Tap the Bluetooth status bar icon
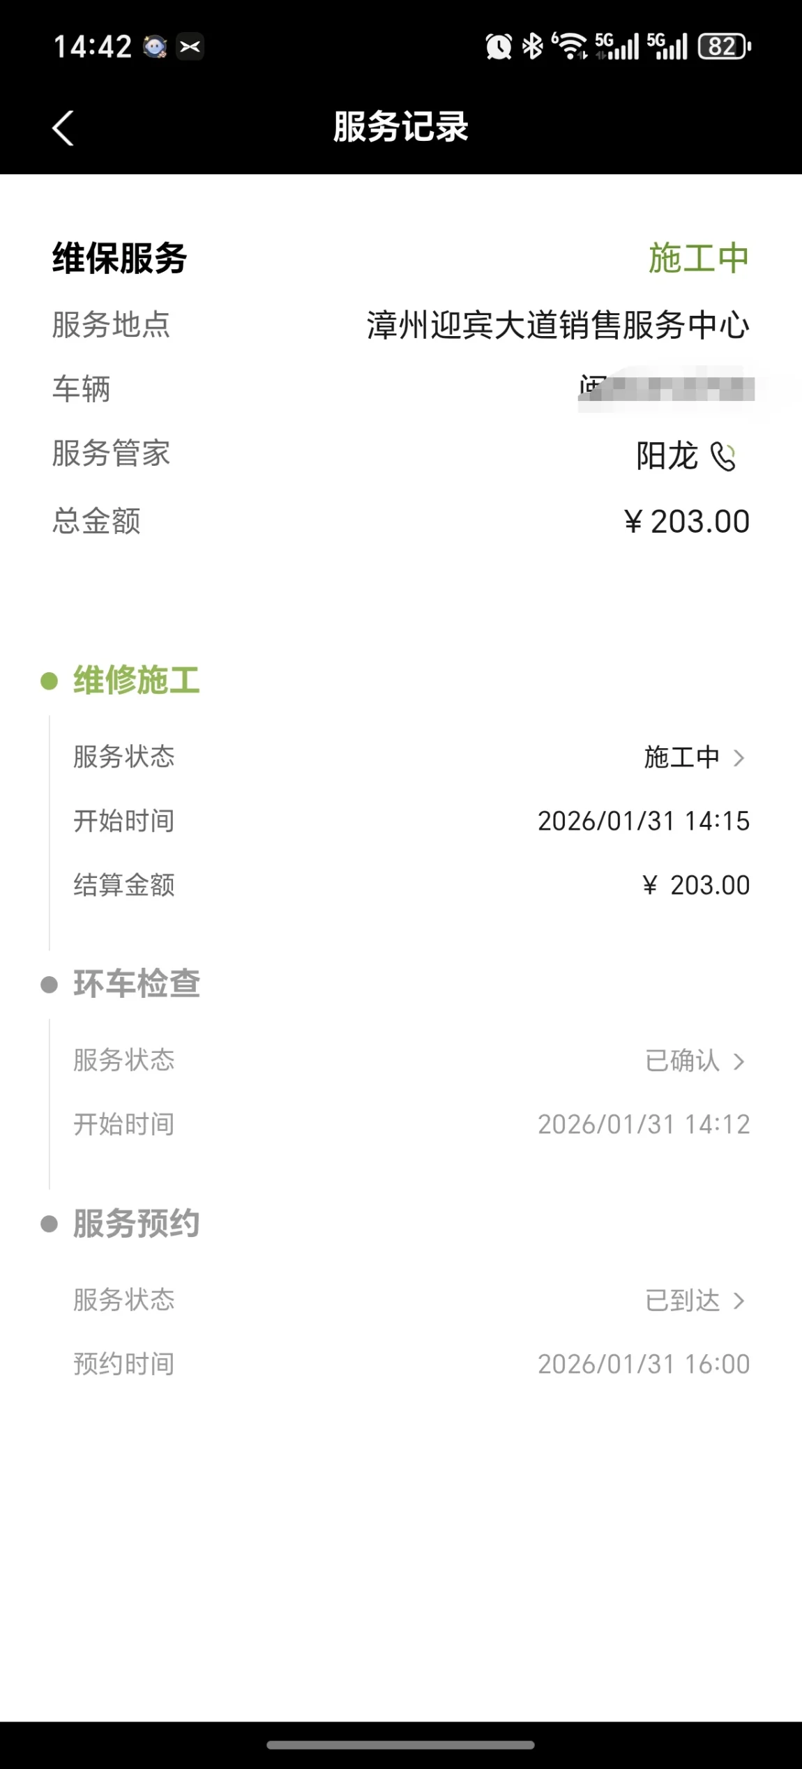The width and height of the screenshot is (802, 1769). [533, 47]
